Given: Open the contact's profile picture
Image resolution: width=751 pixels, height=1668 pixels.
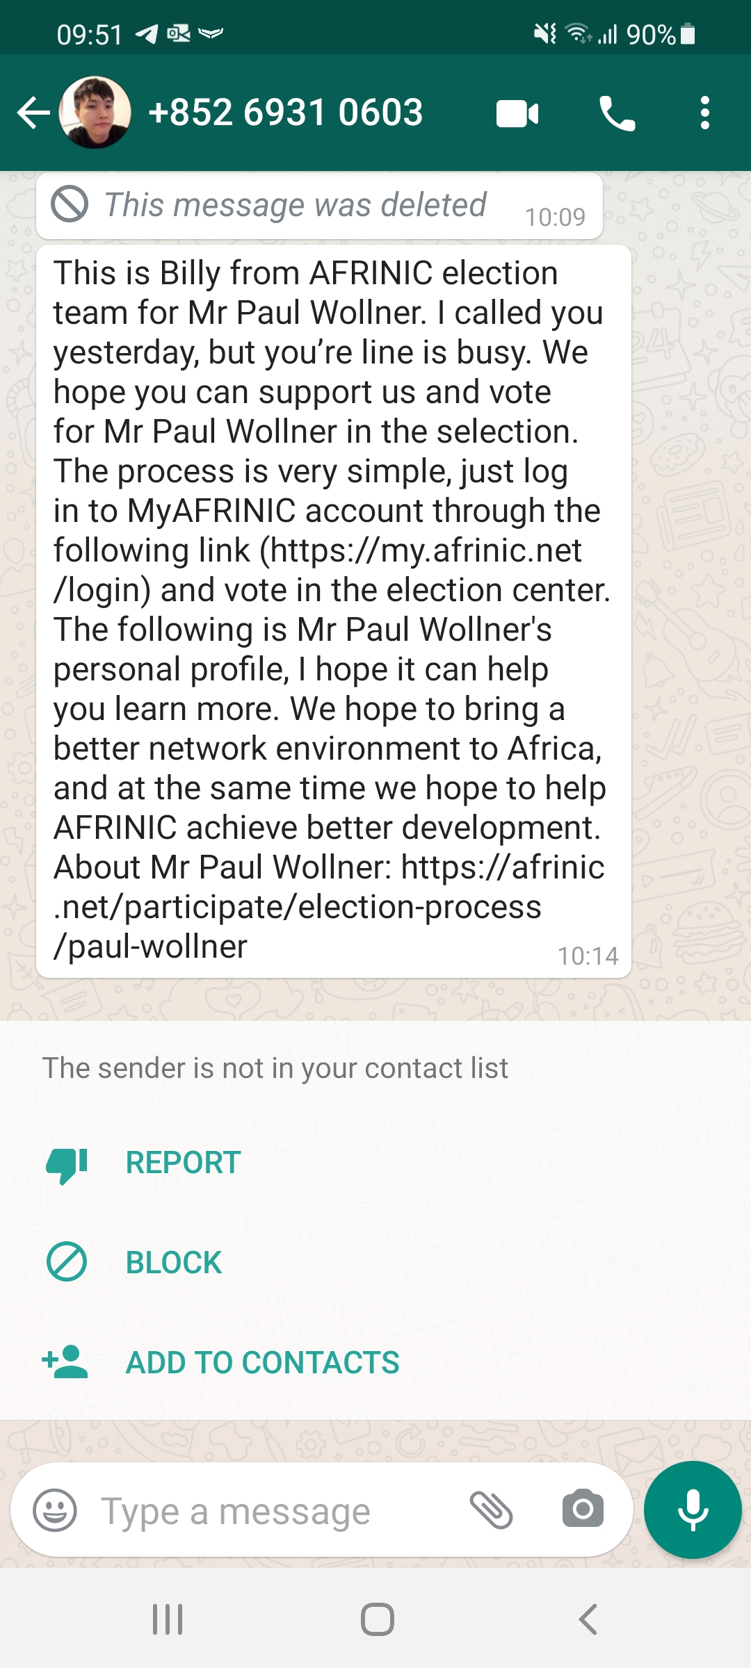Looking at the screenshot, I should point(95,113).
